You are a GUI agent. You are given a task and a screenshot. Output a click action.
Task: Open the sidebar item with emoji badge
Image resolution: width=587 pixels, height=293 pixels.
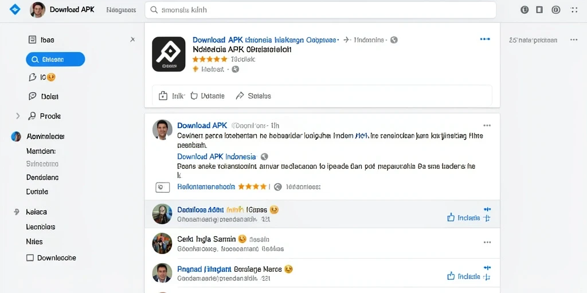[x=42, y=77]
